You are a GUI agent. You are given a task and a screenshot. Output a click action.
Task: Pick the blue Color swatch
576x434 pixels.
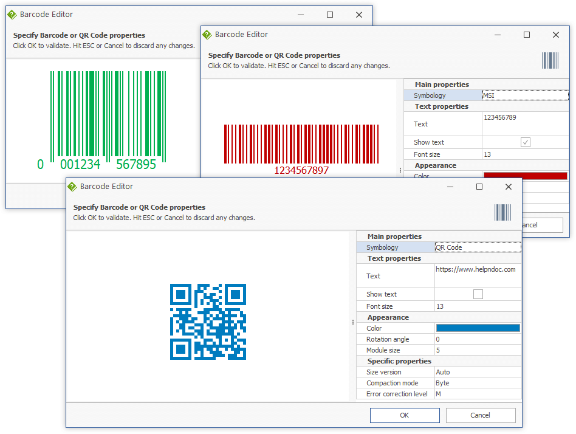[478, 328]
